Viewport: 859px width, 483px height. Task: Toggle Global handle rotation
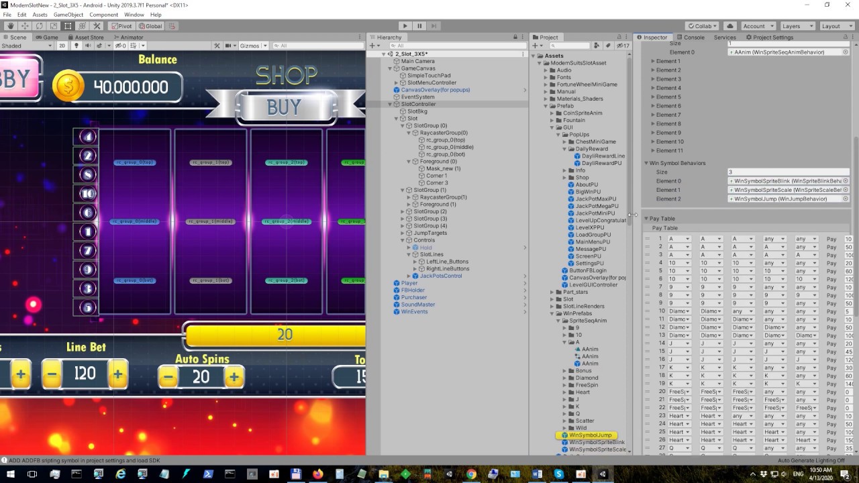pyautogui.click(x=150, y=26)
